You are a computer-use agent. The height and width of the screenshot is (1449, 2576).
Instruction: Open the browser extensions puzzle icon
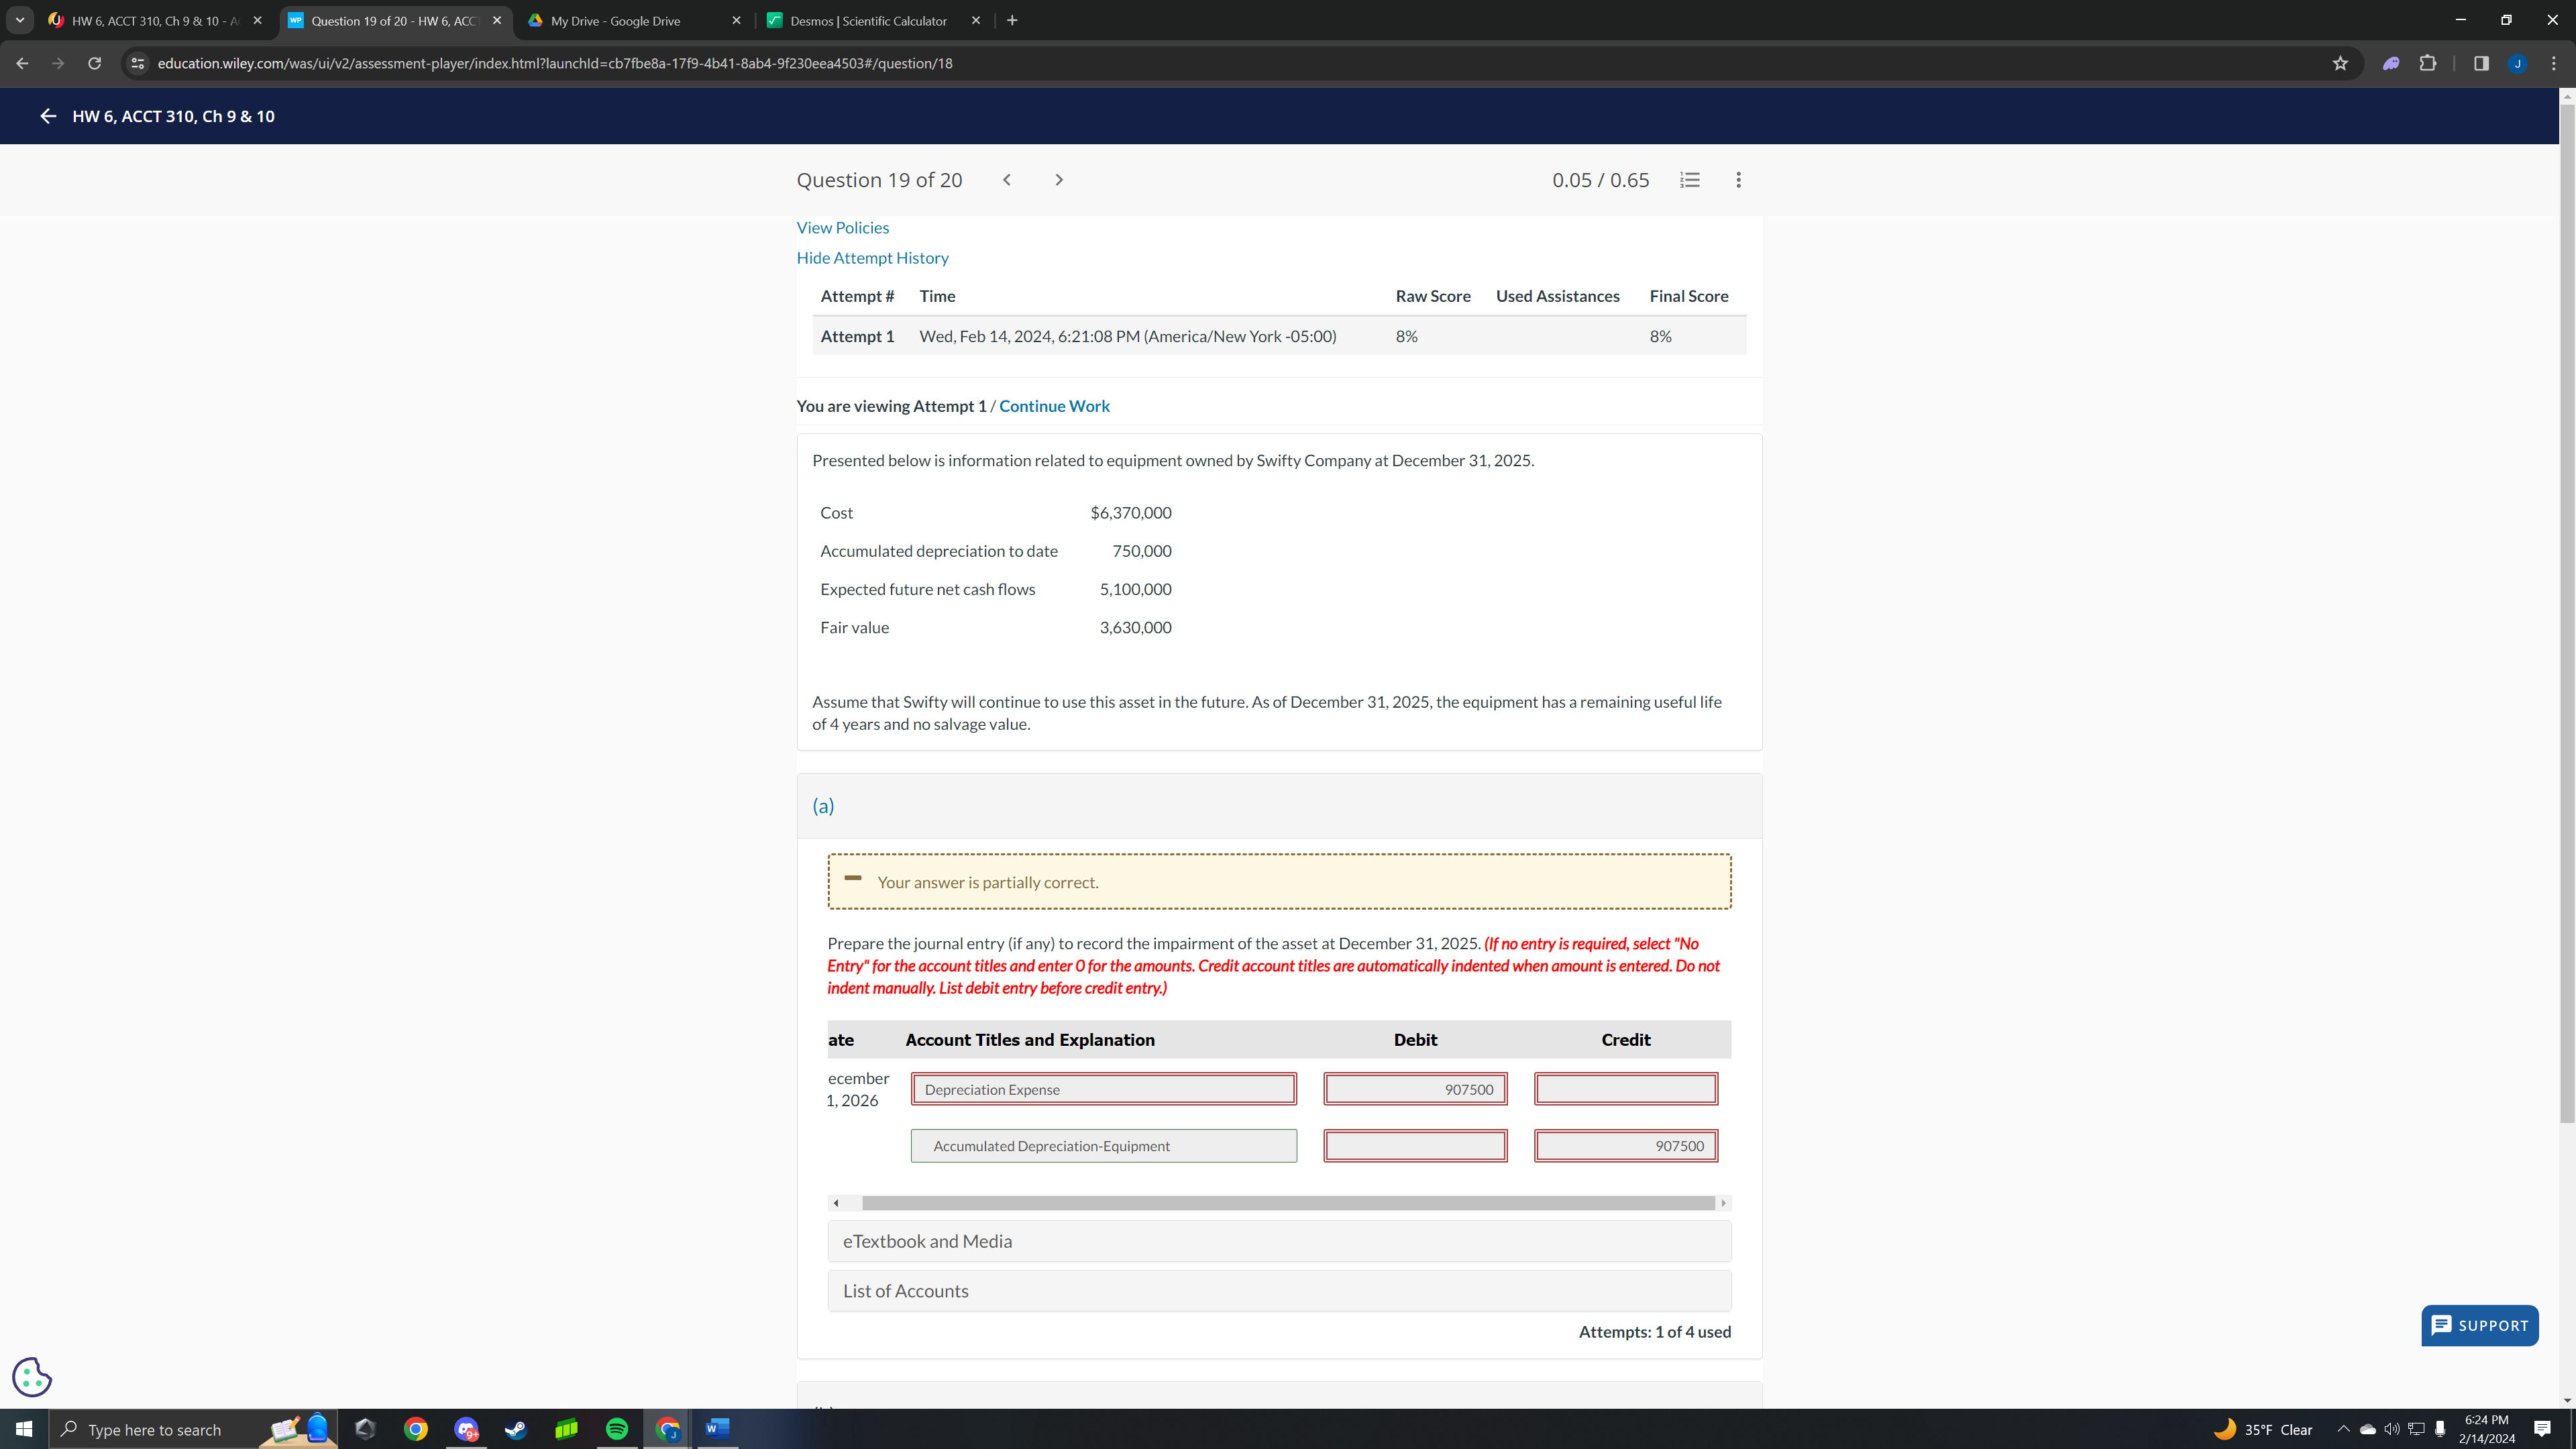pos(2428,63)
